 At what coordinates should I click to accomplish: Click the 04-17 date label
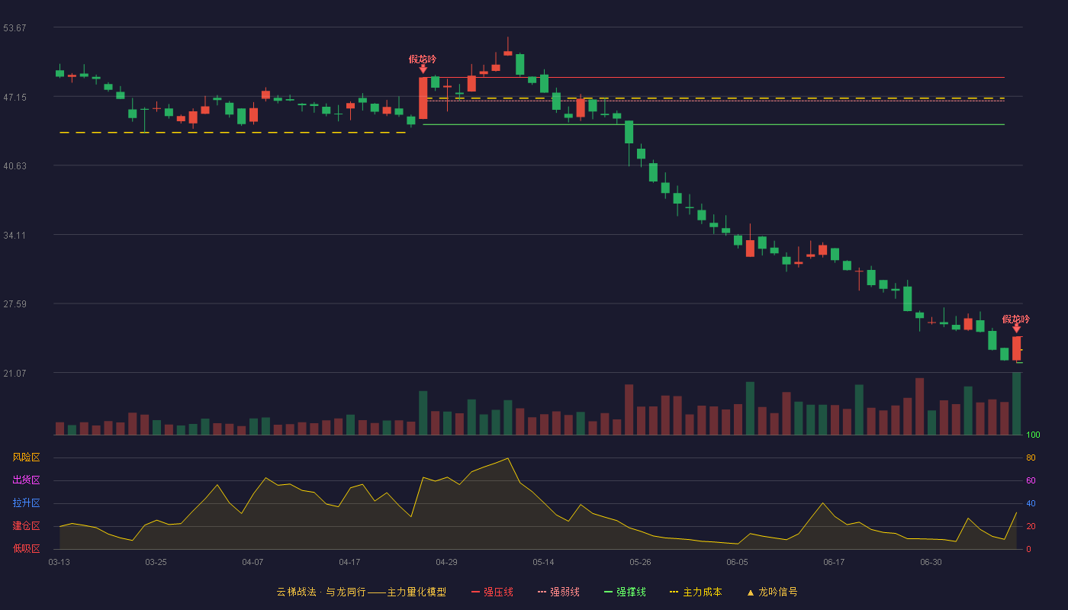(x=349, y=562)
